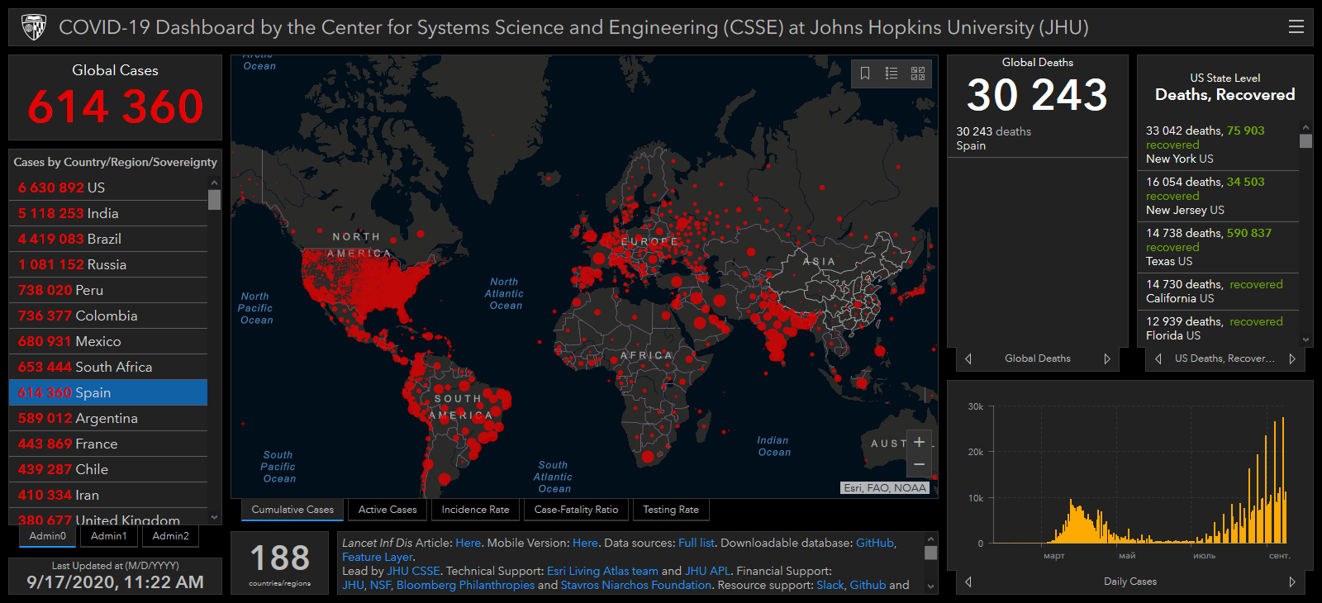Open the map bookmarks icon

click(x=865, y=74)
